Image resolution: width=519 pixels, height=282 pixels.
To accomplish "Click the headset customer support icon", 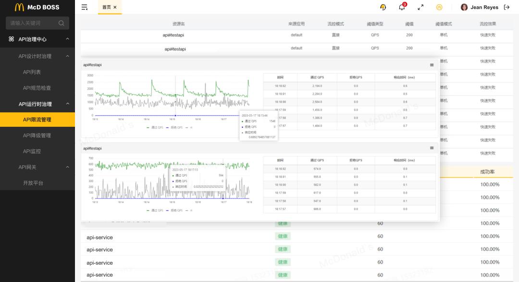I will 382,8.
